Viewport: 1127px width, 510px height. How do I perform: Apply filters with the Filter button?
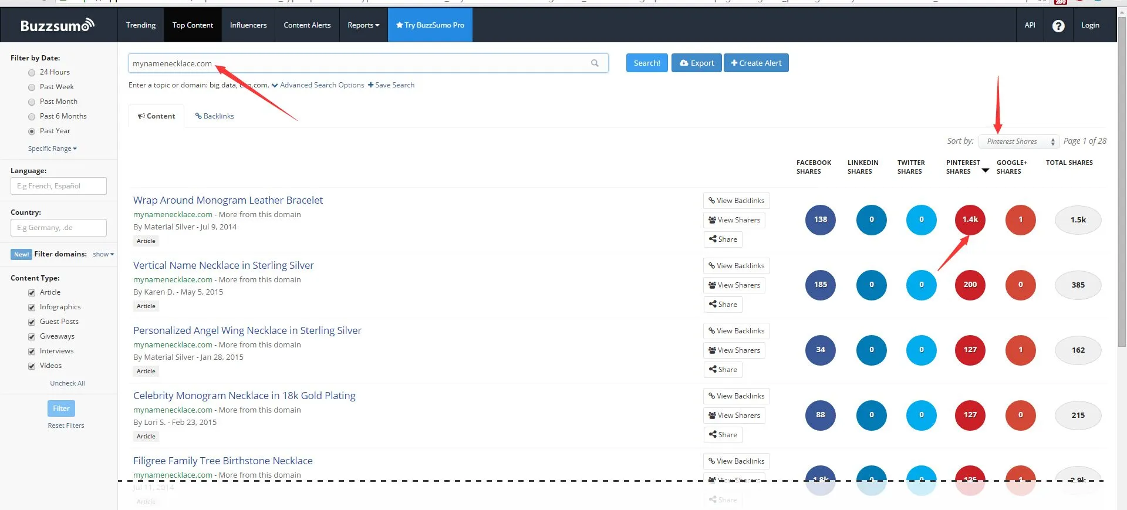(x=61, y=408)
